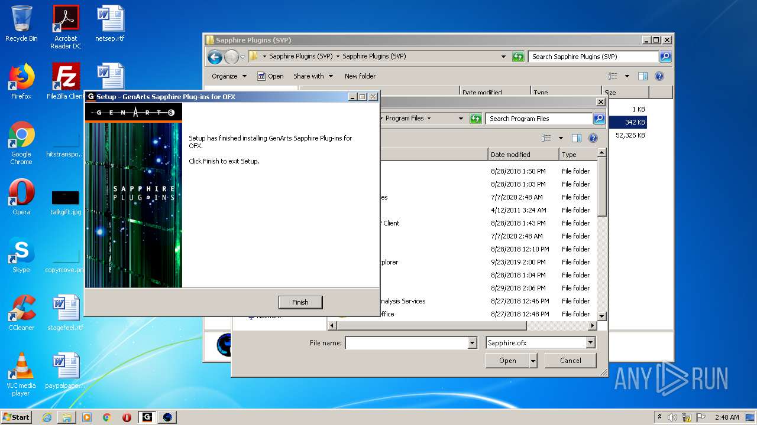
Task: Click the taskbar clock 2:48 AM
Action: (x=726, y=417)
